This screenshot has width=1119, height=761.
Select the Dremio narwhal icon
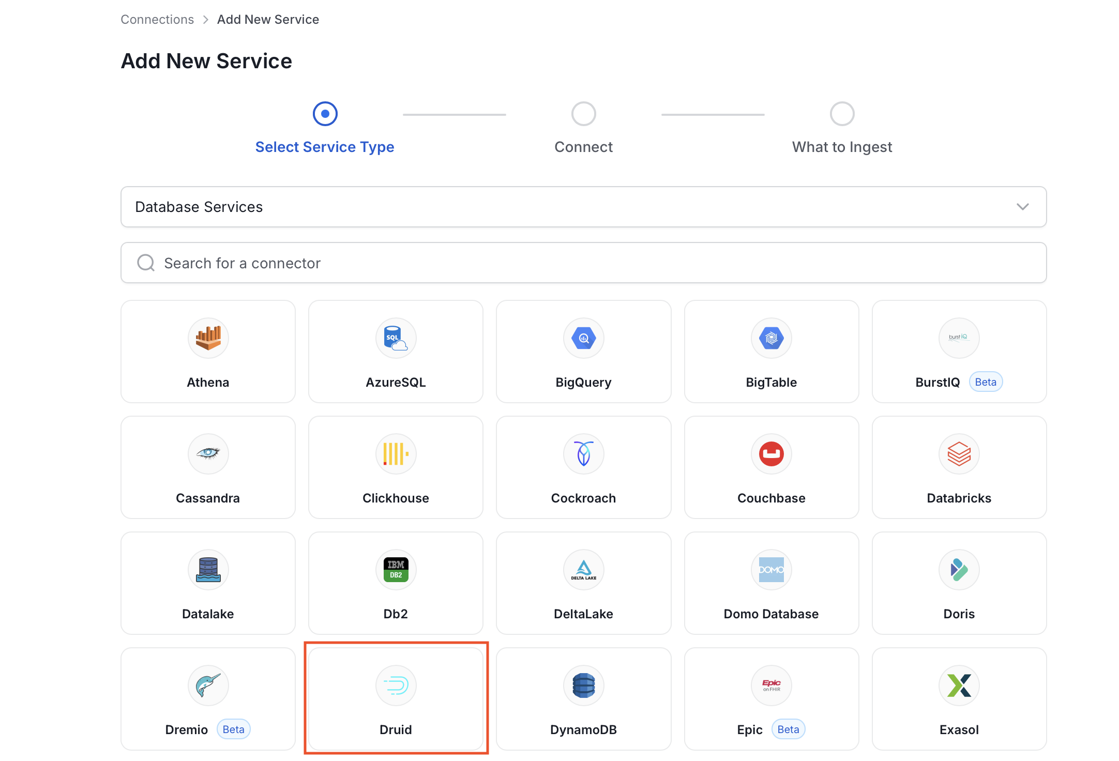(208, 686)
